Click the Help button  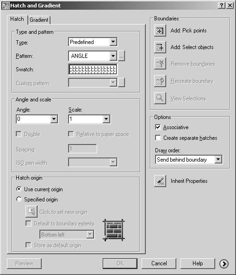point(198,263)
